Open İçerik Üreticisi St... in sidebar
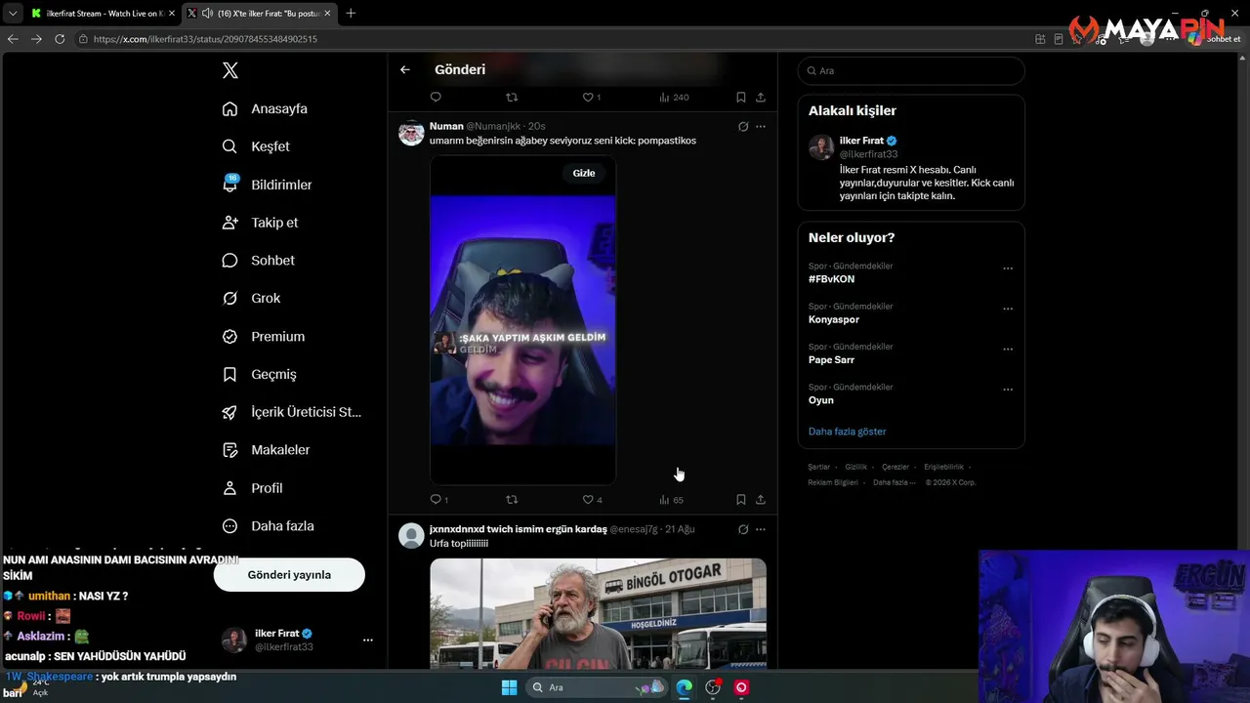This screenshot has height=703, width=1250. pyautogui.click(x=291, y=412)
